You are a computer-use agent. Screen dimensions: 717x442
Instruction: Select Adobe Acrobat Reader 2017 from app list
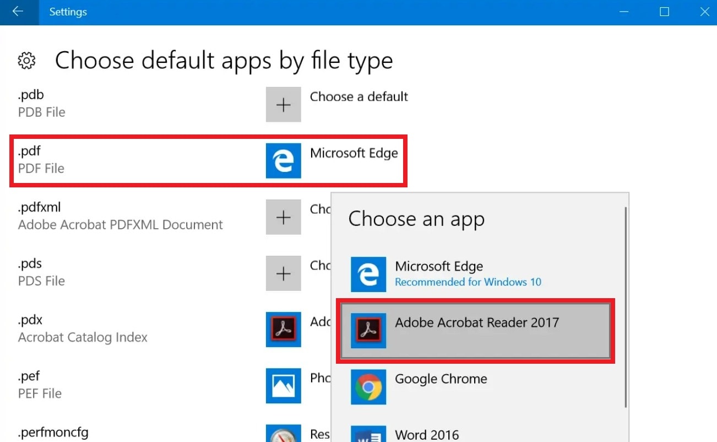[476, 330]
